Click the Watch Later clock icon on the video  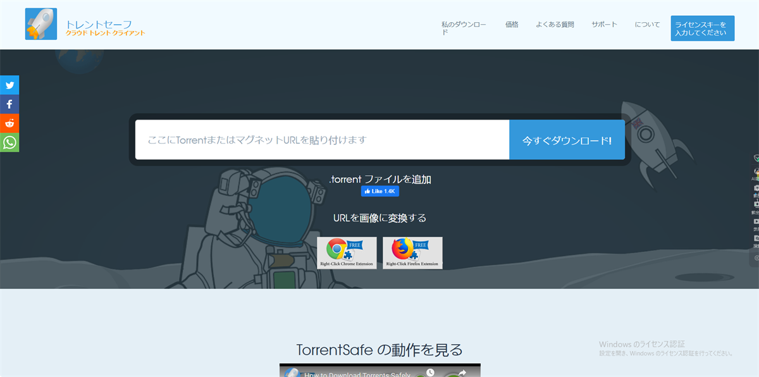point(430,373)
